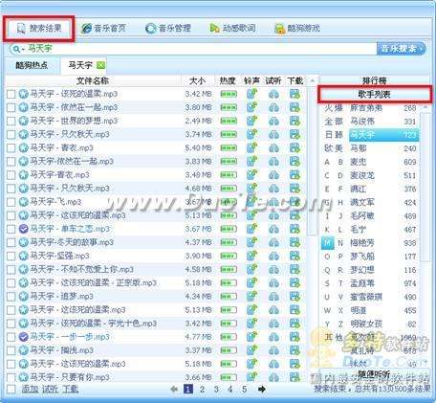Select 追梦.mp3 checkbox

(11, 297)
